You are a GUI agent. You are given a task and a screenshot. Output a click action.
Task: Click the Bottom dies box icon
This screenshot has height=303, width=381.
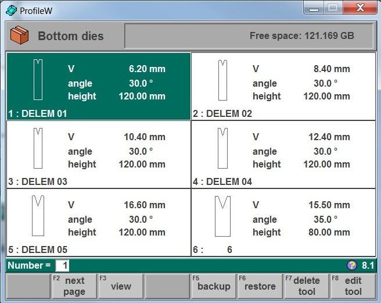(19, 36)
